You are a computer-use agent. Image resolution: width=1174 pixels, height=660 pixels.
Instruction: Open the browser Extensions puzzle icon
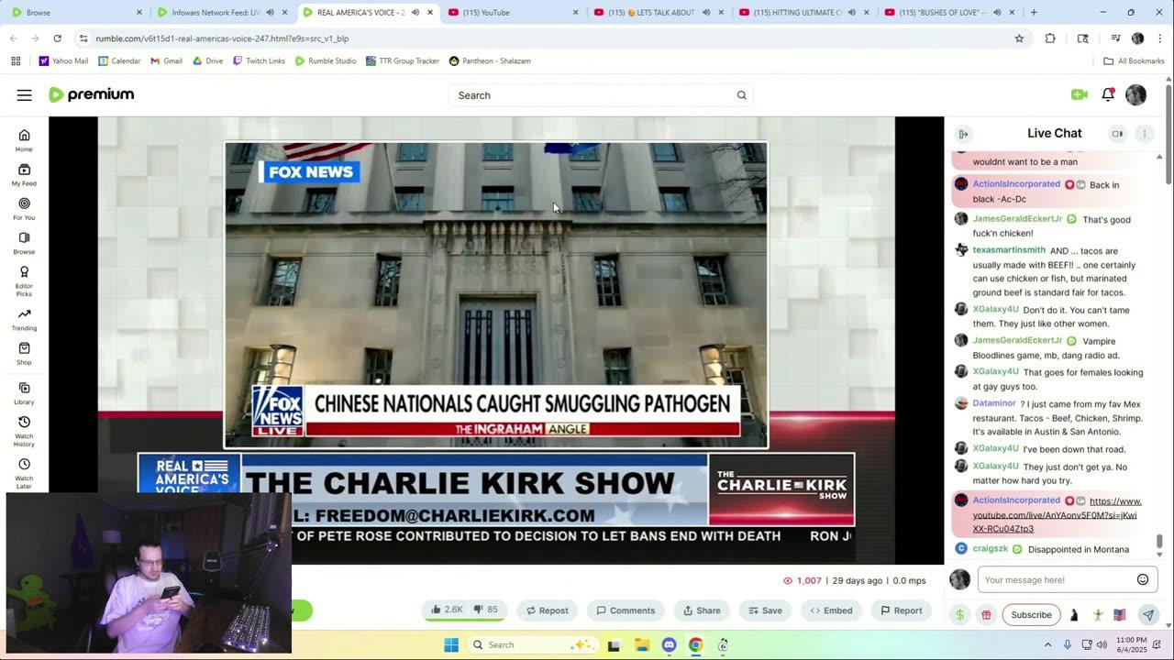pyautogui.click(x=1050, y=38)
